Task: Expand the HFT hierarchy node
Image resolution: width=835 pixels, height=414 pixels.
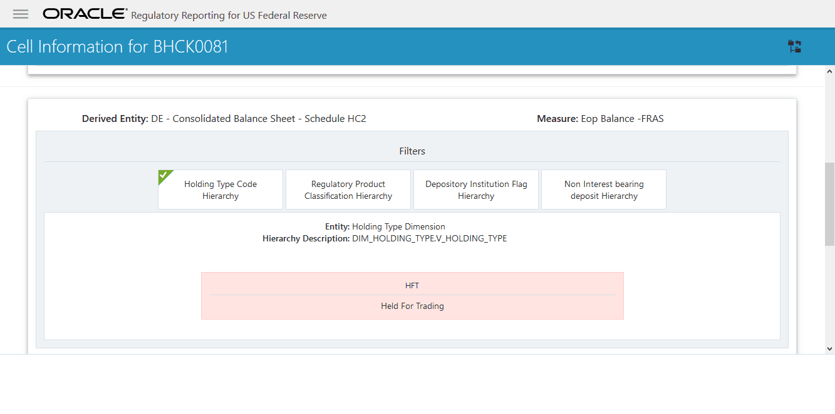Action: (x=412, y=285)
